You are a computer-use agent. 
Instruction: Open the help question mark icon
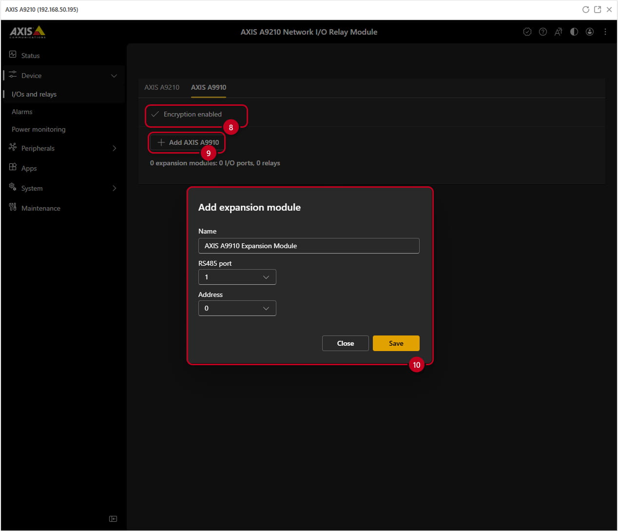[543, 32]
